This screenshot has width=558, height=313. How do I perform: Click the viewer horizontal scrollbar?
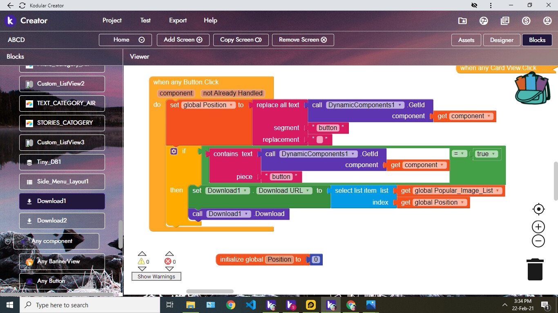pos(210,291)
